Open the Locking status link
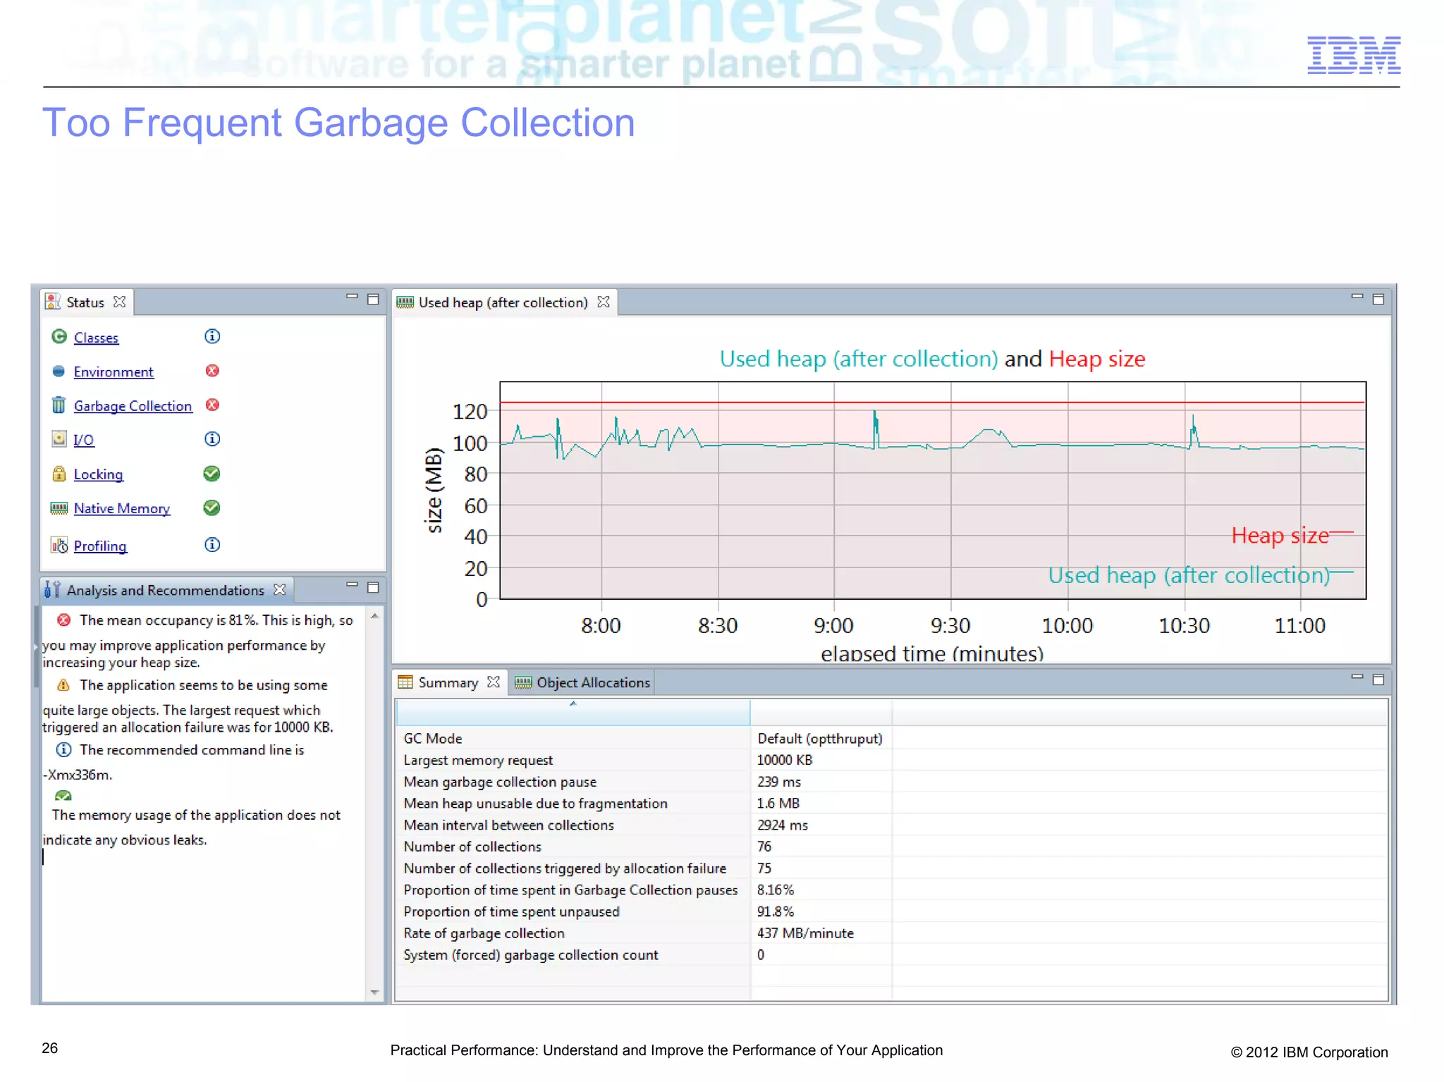The height and width of the screenshot is (1082, 1444). point(98,474)
